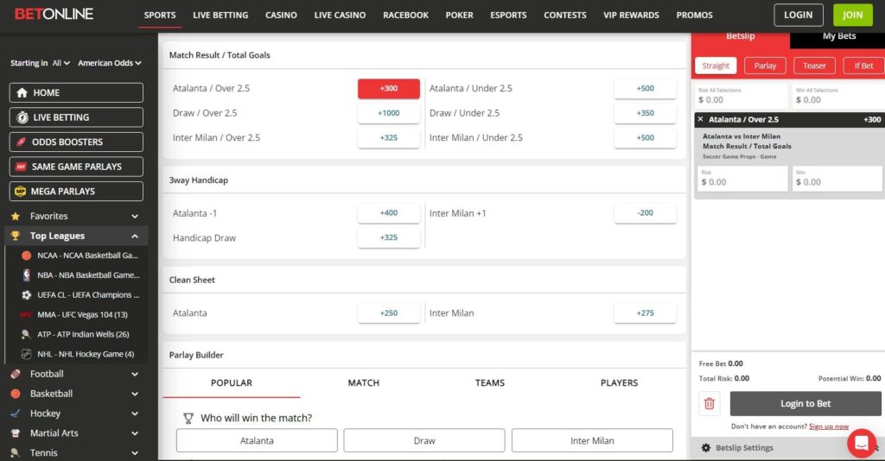Select the Parlay bet type

[765, 66]
